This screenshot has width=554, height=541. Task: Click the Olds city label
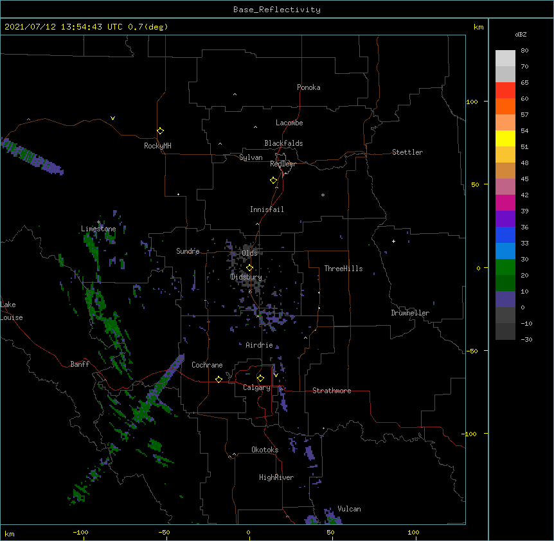249,253
